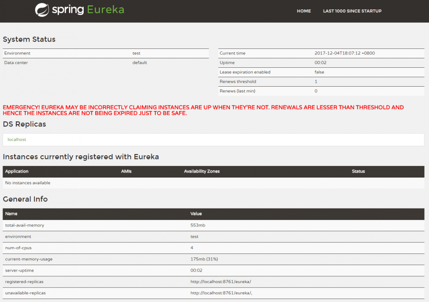Click the 553mb memory value
Image resolution: width=429 pixels, height=302 pixels.
pos(198,225)
